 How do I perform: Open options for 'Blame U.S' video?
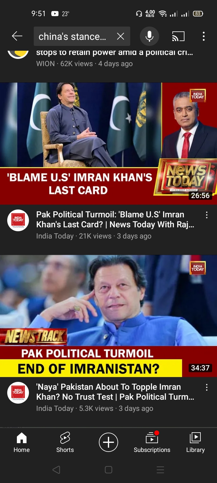pos(207,215)
